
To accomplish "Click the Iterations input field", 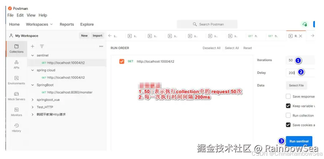I will (300, 60).
